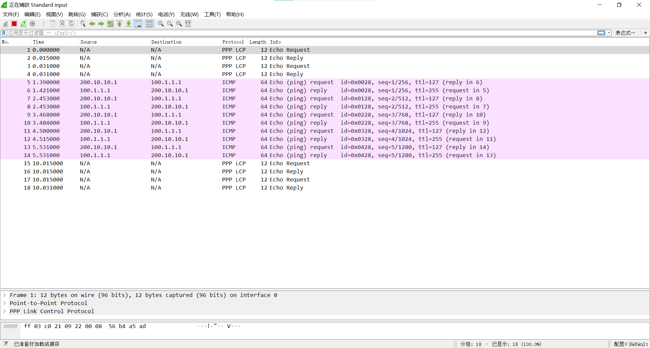Expand the Point-to-Point Protocol tree row
This screenshot has width=650, height=348.
coord(5,303)
